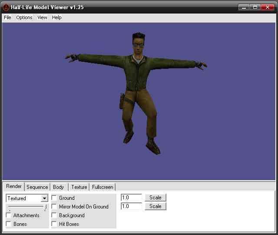Minimize the Model Viewer window

point(244,7)
